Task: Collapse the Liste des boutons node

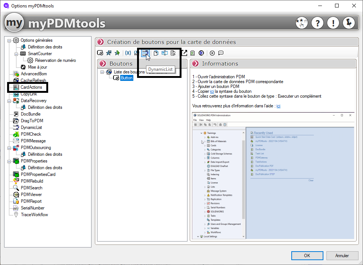Action: coord(103,72)
